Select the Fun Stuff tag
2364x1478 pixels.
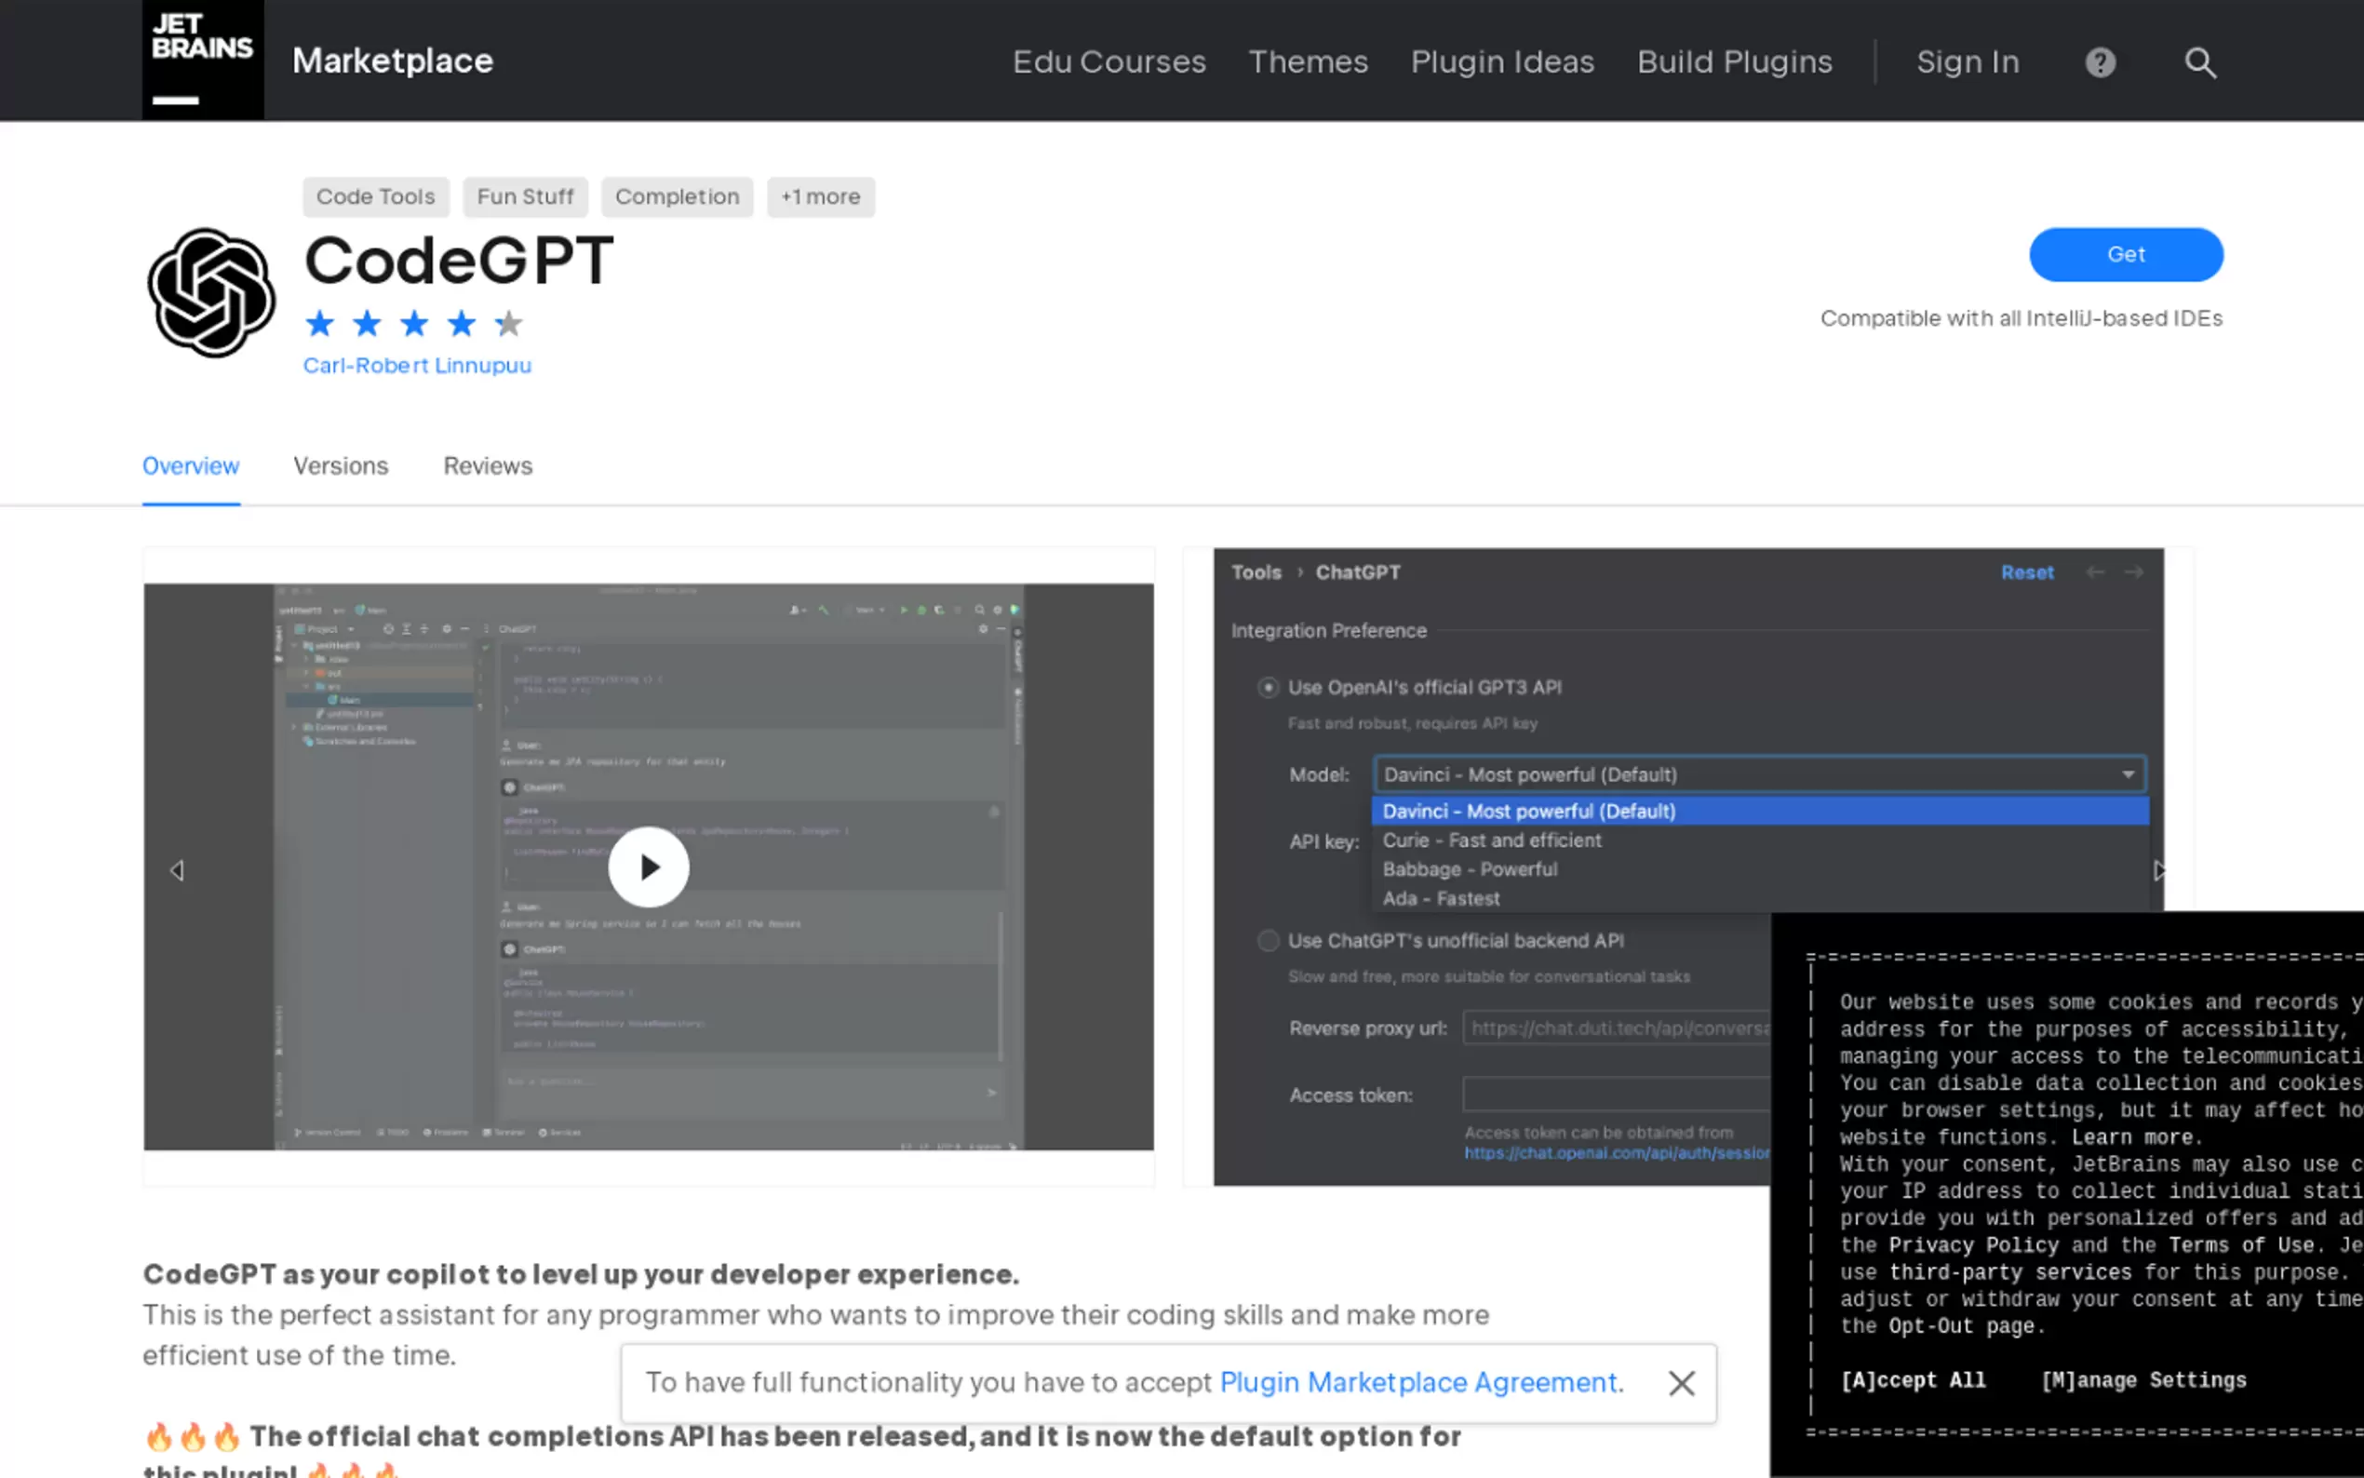point(525,196)
